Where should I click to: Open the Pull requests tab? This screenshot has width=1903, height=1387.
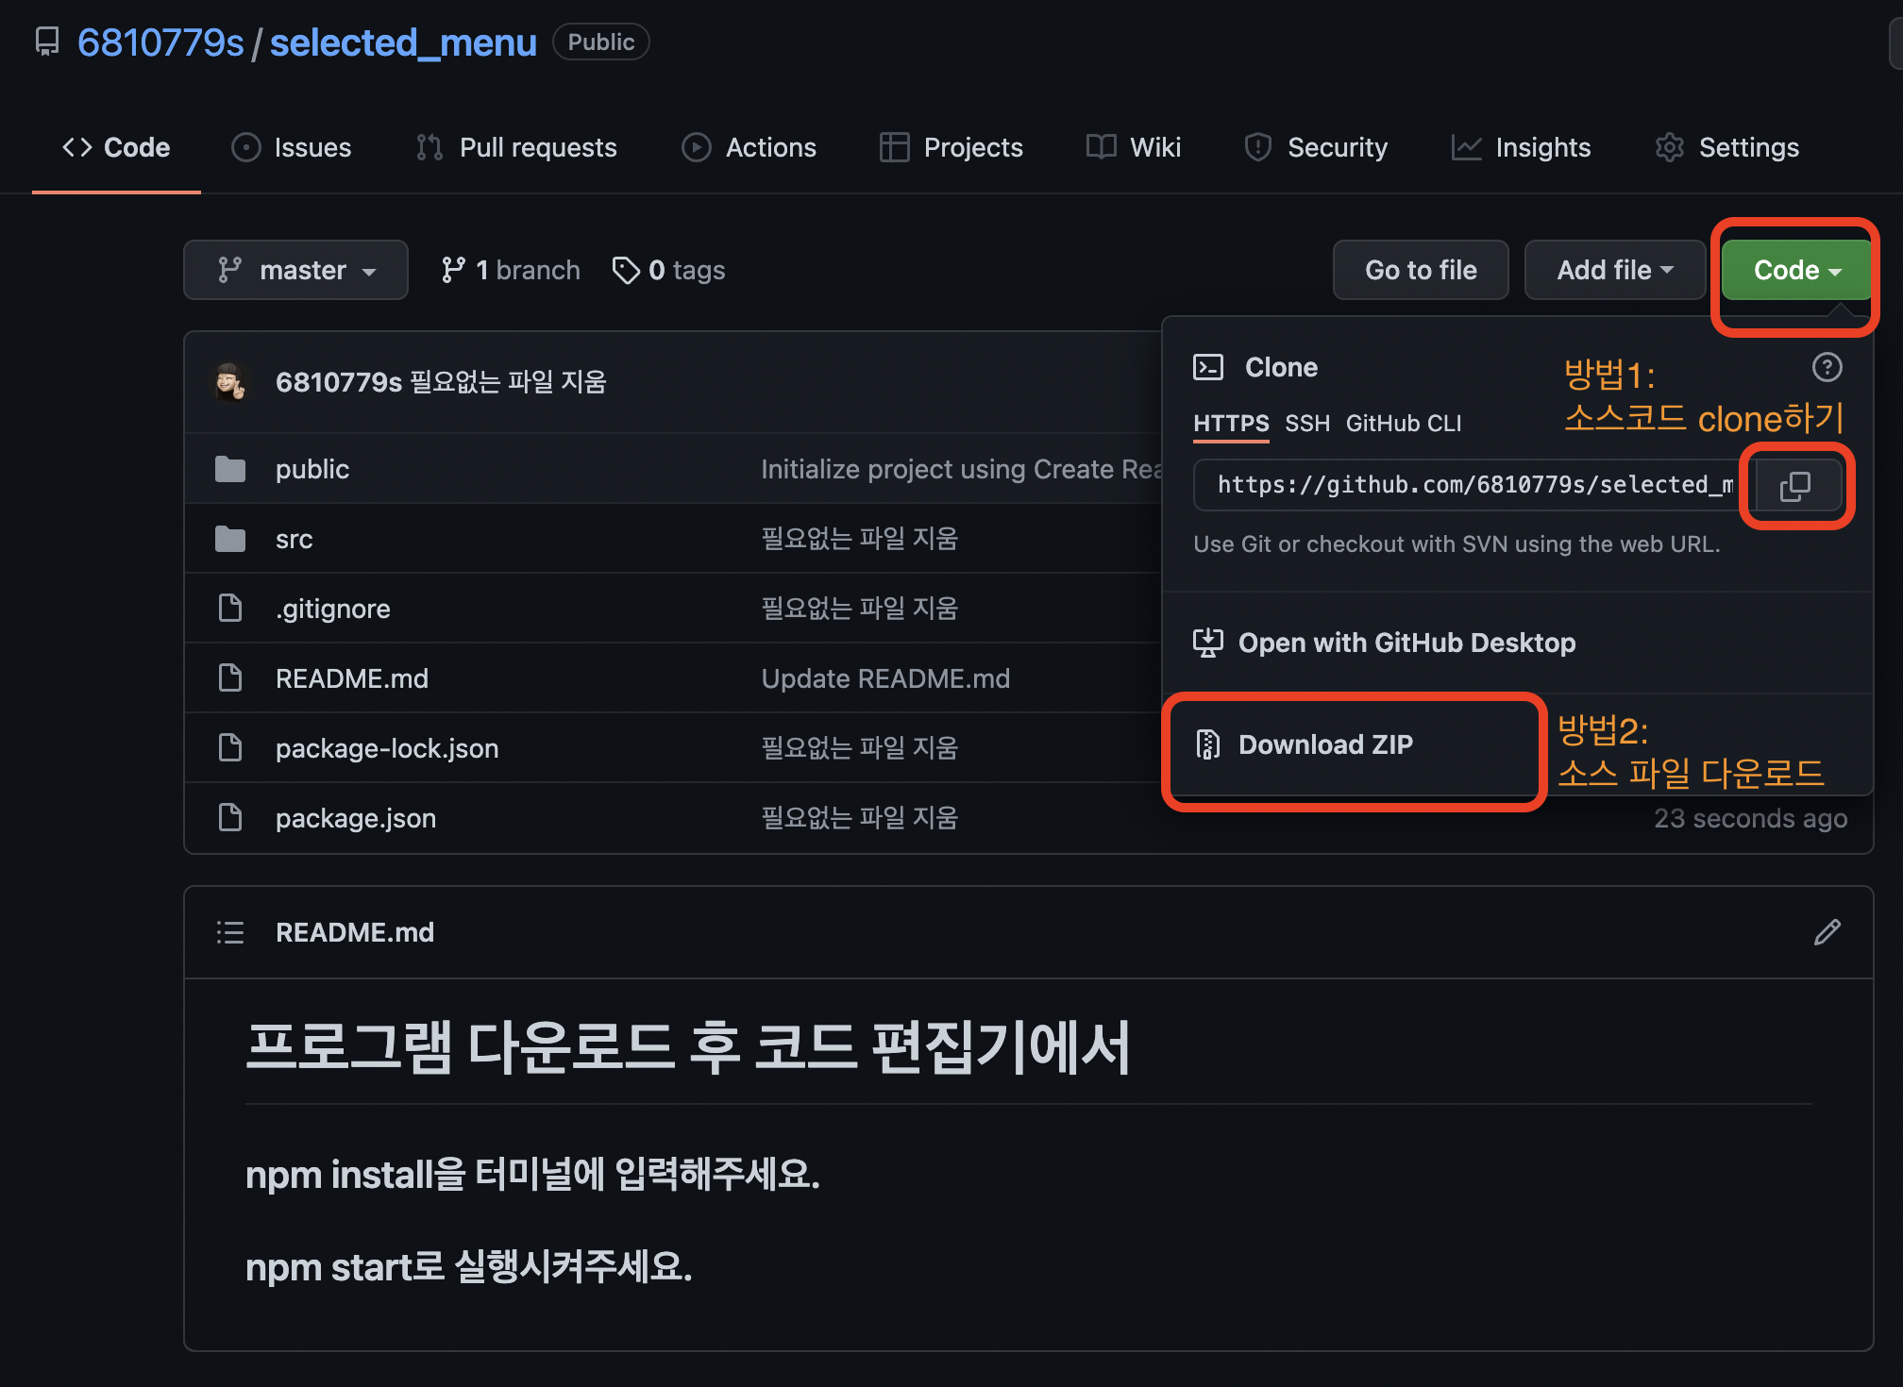click(516, 147)
